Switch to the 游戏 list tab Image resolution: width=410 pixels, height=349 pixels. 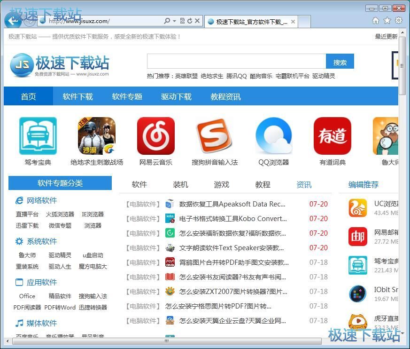(222, 184)
